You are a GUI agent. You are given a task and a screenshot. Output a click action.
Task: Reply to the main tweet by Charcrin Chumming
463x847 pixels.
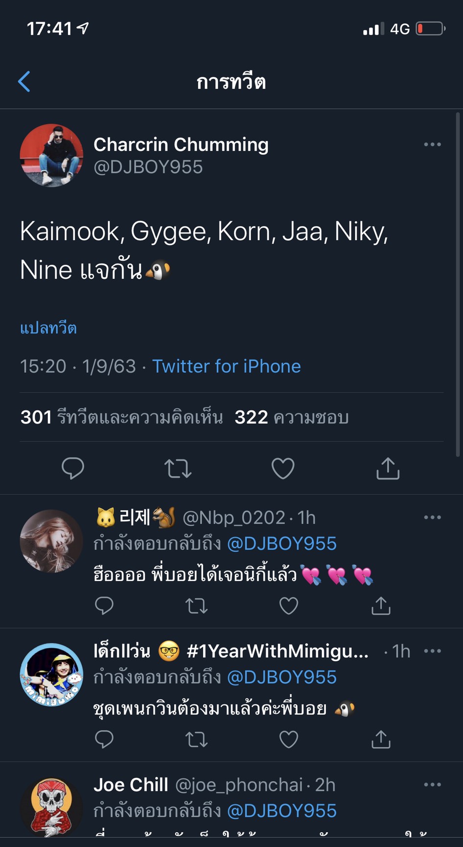click(73, 468)
